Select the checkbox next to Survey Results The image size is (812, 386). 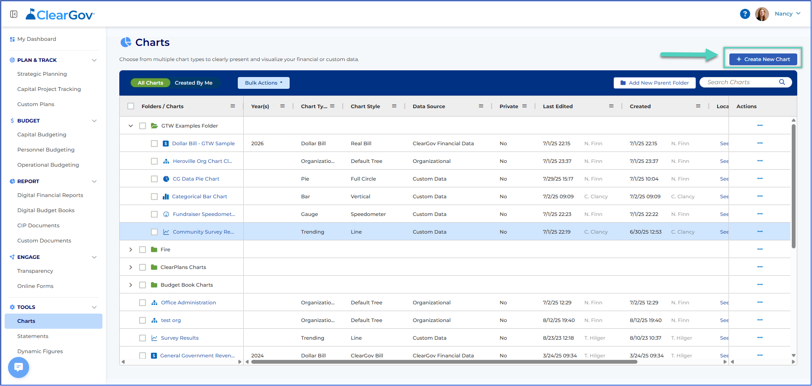[x=143, y=338]
